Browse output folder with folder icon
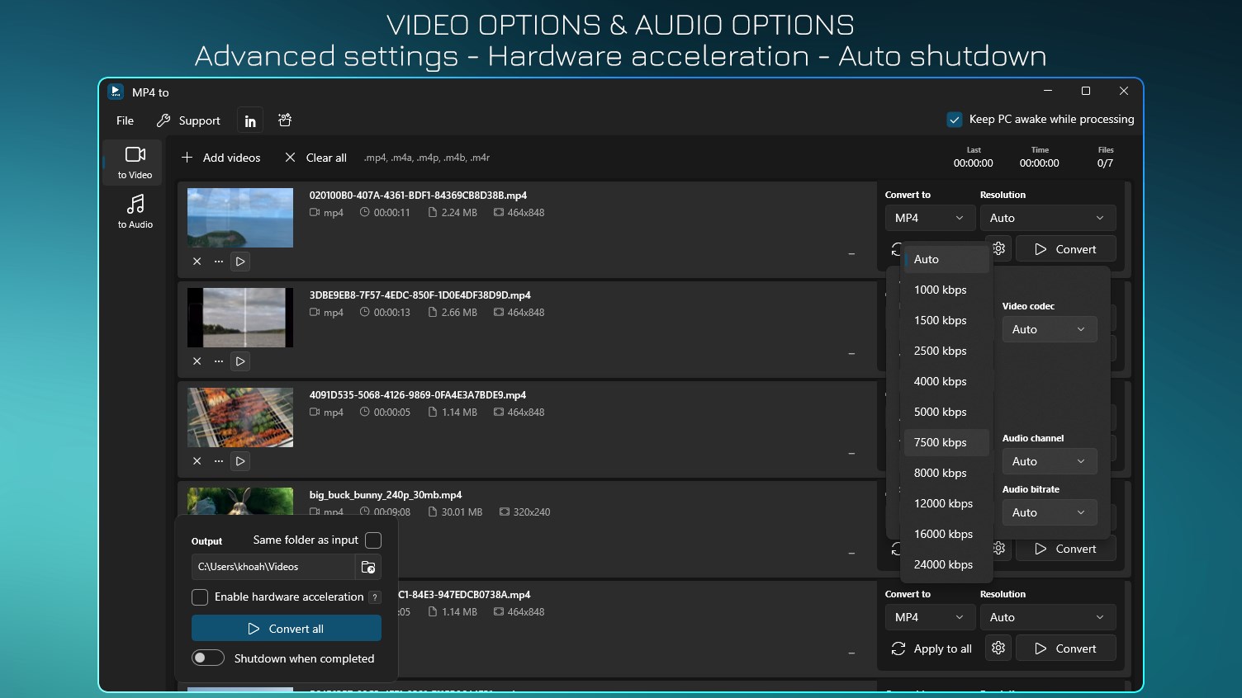 point(368,567)
